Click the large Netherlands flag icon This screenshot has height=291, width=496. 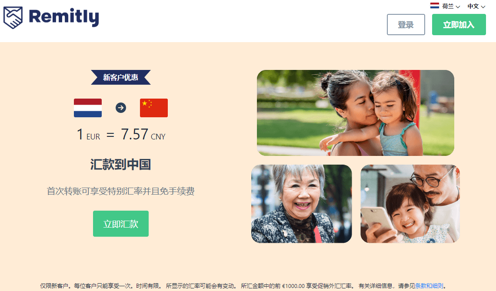(x=88, y=108)
